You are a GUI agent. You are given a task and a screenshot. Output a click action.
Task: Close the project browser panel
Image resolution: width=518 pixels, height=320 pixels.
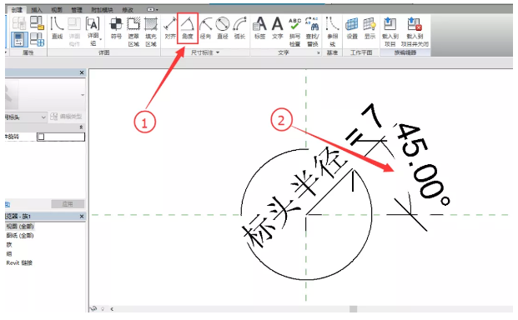(82, 217)
